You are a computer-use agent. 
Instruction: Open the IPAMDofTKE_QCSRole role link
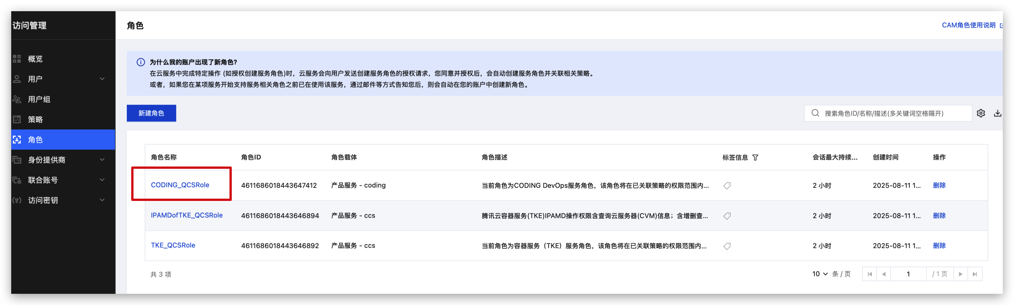coord(186,215)
